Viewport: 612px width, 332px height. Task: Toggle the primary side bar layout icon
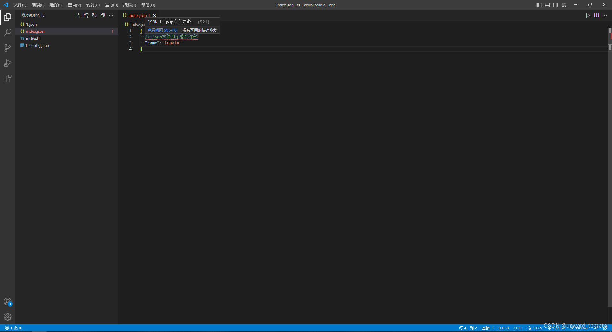point(539,5)
